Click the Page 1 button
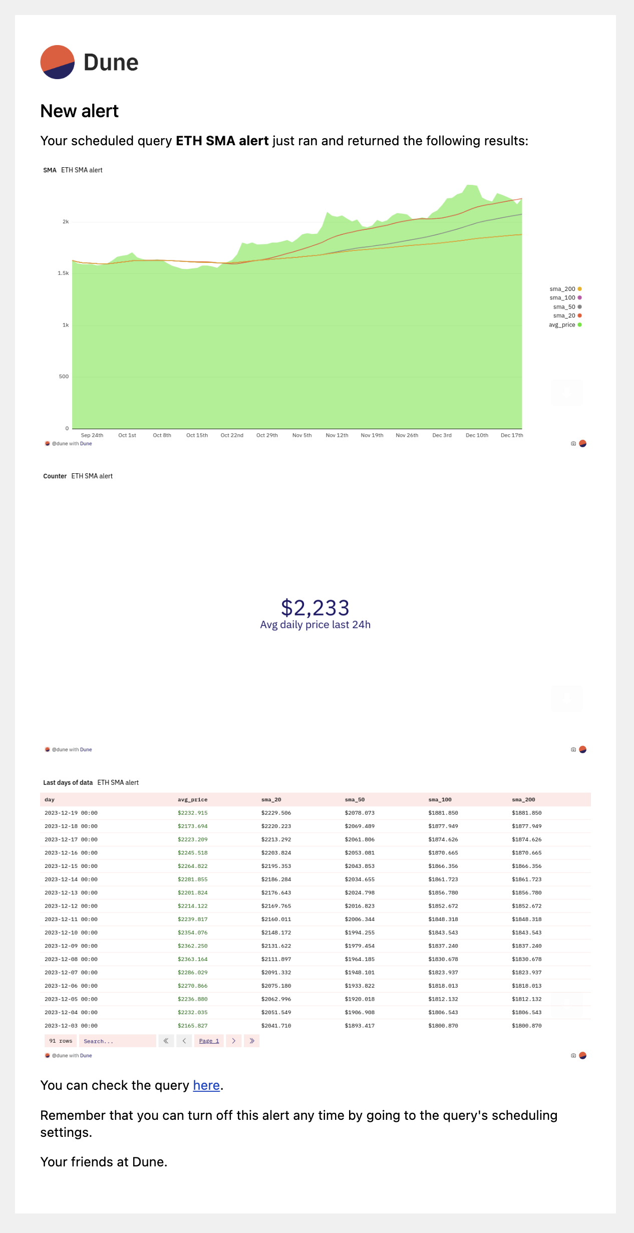The height and width of the screenshot is (1233, 634). coord(209,1041)
